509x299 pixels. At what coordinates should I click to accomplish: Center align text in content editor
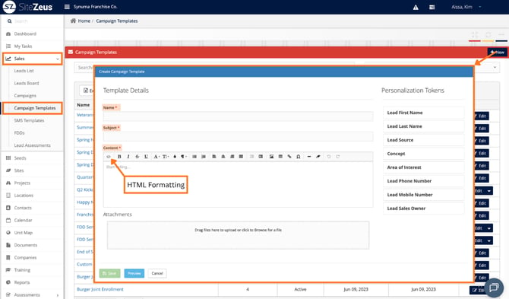pyautogui.click(x=223, y=157)
